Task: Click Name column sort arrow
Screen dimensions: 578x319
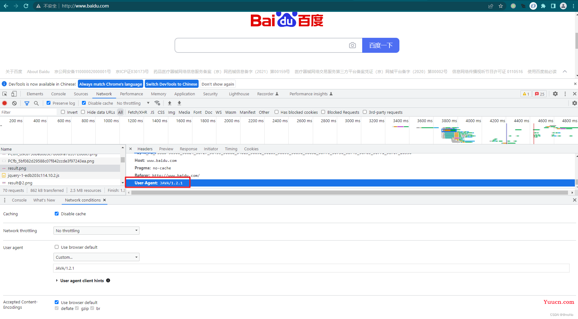Action: [123, 147]
